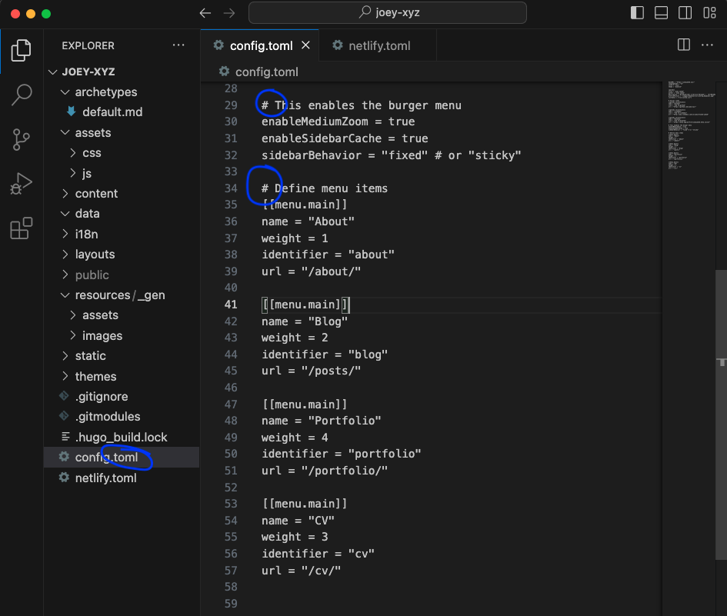The height and width of the screenshot is (616, 727).
Task: Open the Explorer view in activity bar
Action: coord(22,51)
